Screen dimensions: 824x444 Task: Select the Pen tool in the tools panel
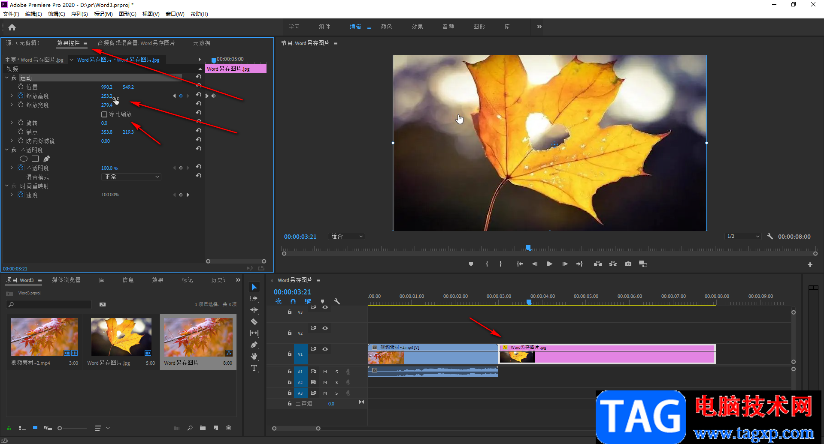point(254,345)
